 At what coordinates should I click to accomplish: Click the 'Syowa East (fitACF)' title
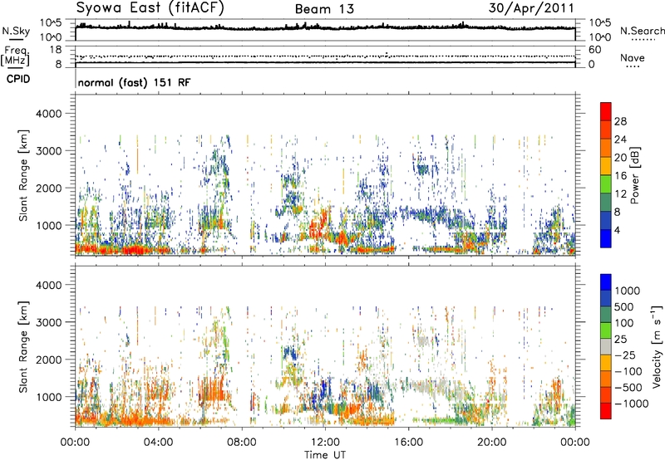point(150,8)
